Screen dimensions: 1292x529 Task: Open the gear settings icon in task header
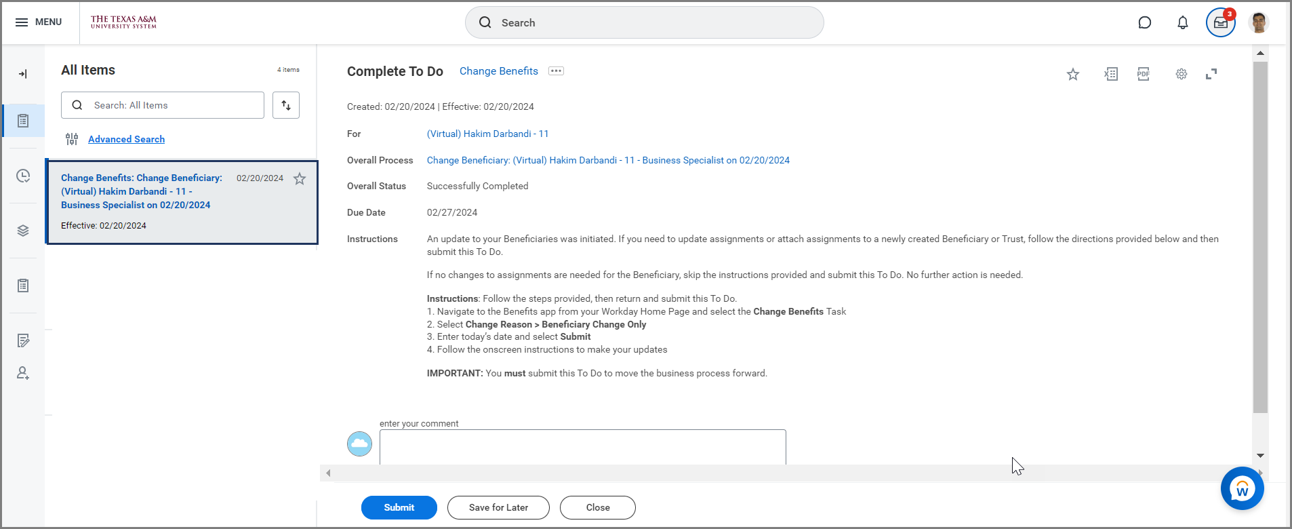click(x=1181, y=74)
